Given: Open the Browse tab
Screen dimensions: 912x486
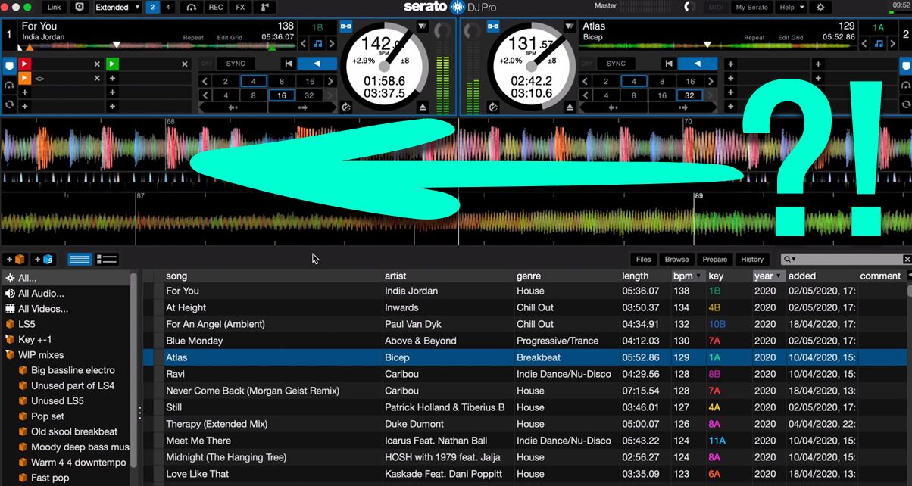Looking at the screenshot, I should [676, 259].
